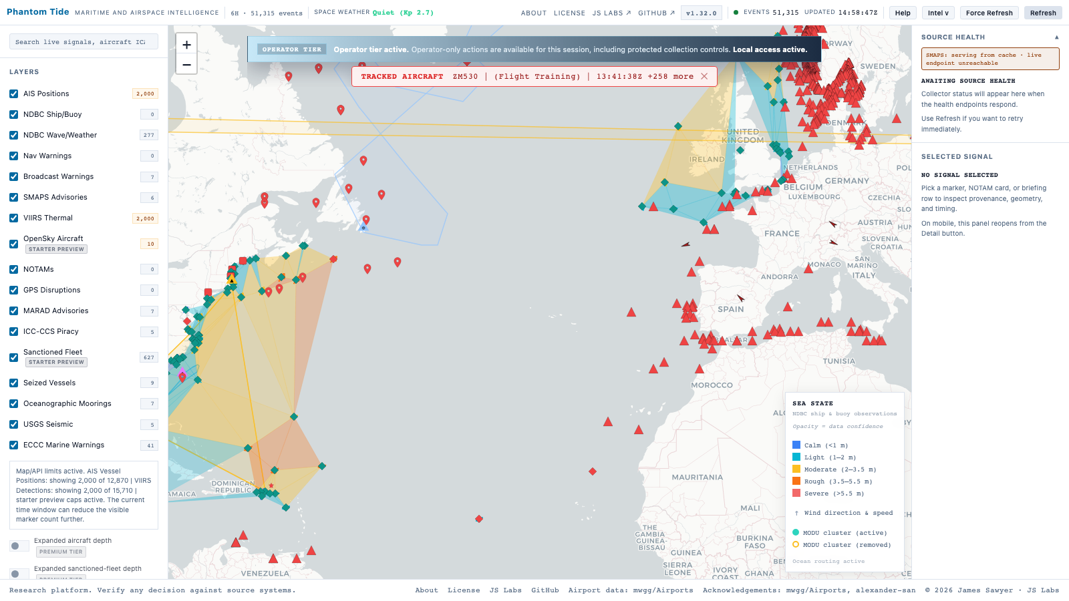Viewport: 1069px width, 601px height.
Task: Dismiss the Tracked Aircraft ZM530 banner
Action: pos(704,76)
